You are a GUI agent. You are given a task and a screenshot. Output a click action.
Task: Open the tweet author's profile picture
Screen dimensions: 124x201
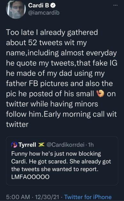click(16, 9)
